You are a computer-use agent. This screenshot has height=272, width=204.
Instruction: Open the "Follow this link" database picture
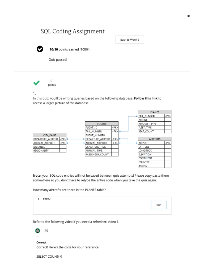point(146,98)
